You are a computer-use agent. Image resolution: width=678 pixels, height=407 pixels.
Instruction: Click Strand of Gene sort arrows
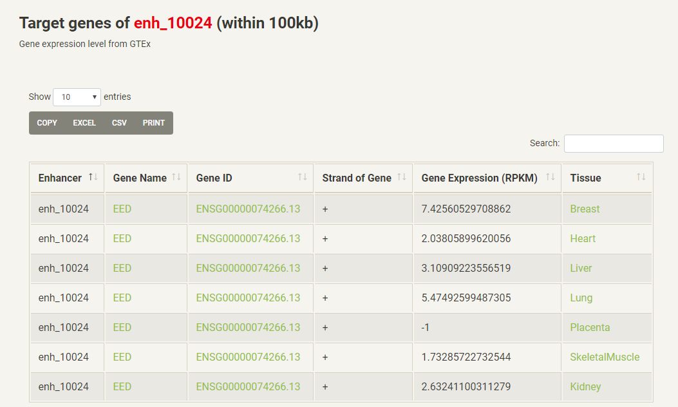[x=402, y=177]
